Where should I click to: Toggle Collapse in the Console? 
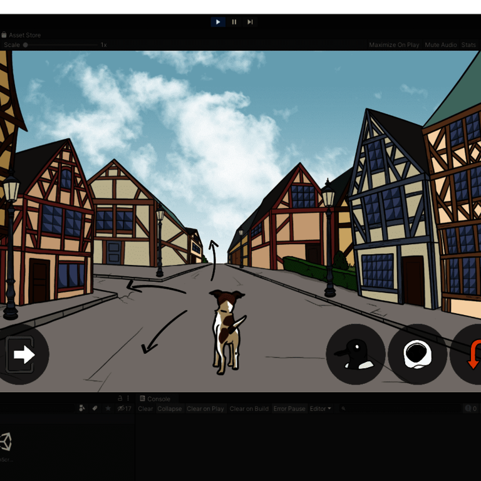pos(169,408)
